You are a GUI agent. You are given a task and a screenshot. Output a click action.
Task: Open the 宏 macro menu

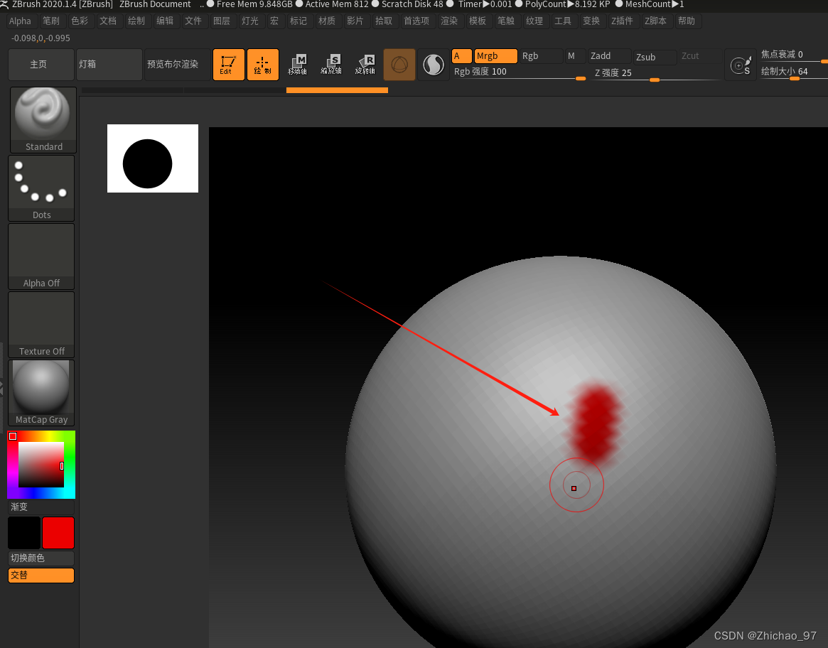click(x=274, y=21)
